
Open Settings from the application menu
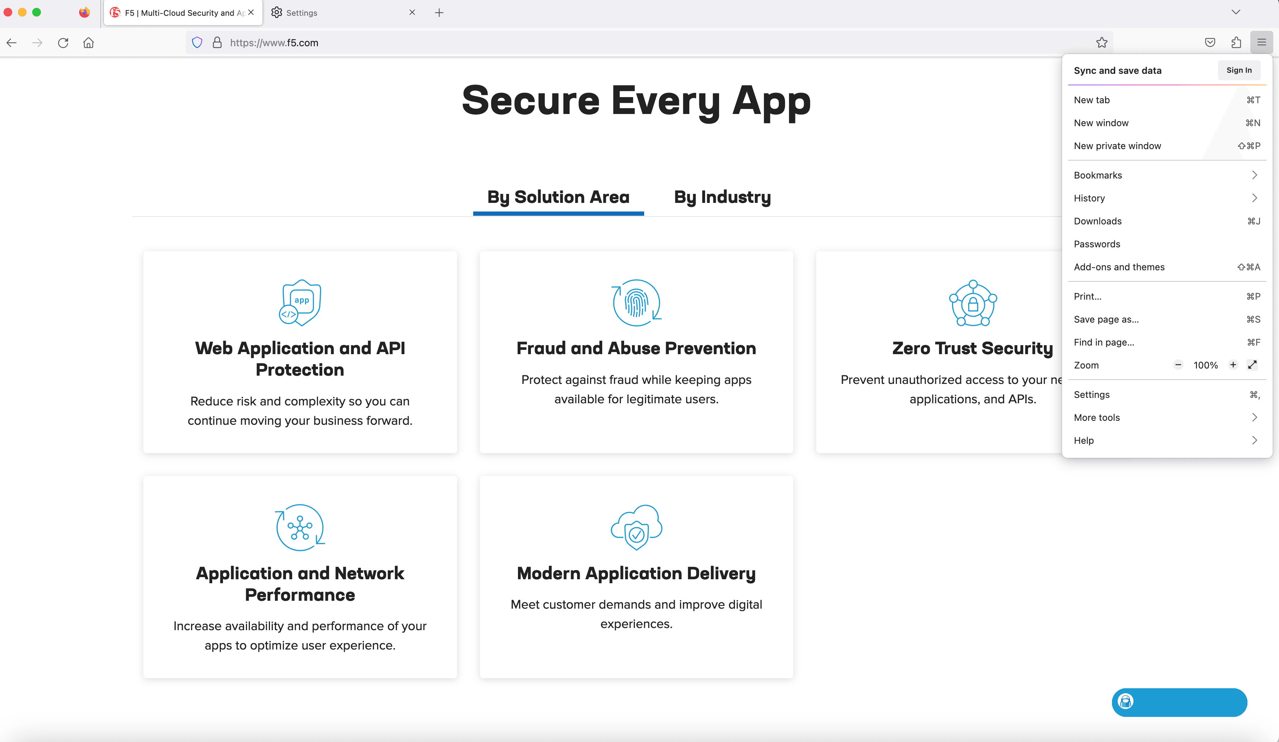click(1167, 394)
